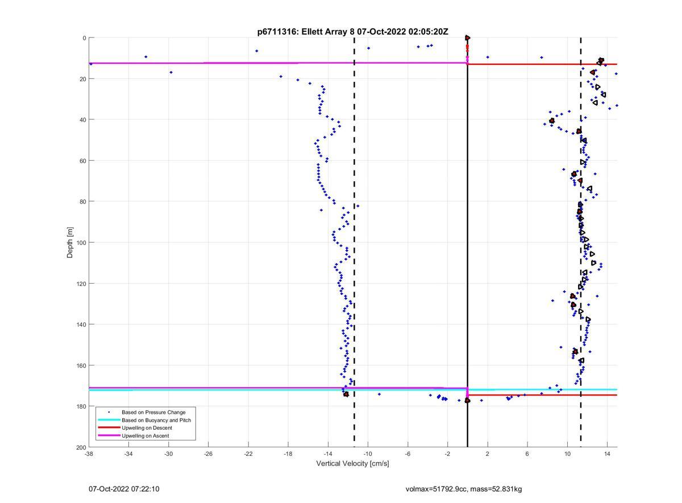Click the red-filled triangle marker at 177 m depth
The image size is (682, 503).
click(468, 400)
